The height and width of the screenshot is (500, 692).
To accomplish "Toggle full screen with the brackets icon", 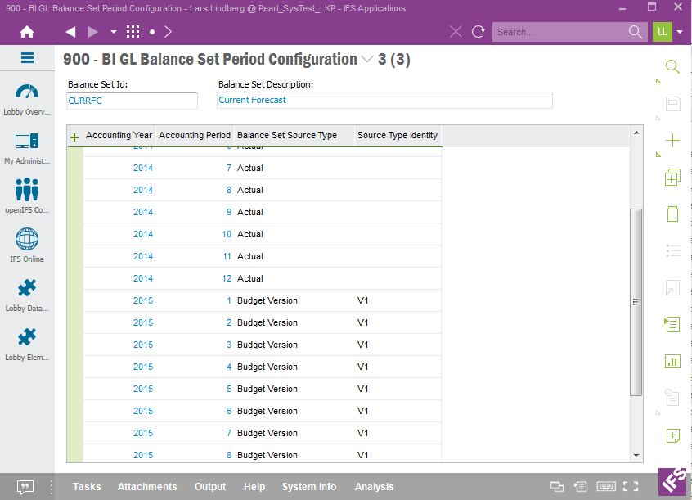I will [x=631, y=486].
